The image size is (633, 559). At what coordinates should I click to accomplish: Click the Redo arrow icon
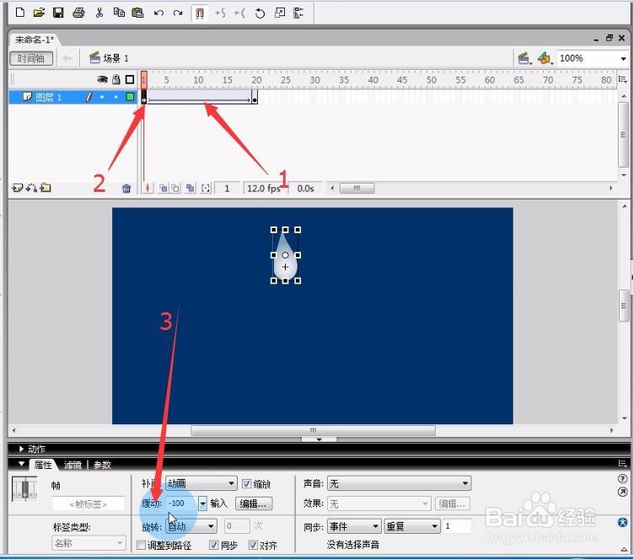click(178, 13)
